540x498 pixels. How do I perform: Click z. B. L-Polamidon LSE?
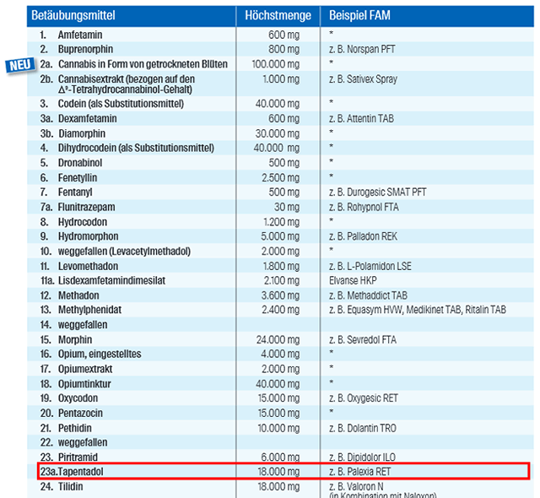click(370, 266)
